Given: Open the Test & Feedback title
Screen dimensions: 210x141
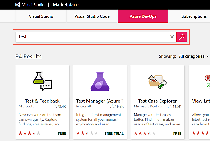Looking at the screenshot, I should pyautogui.click(x=42, y=101).
